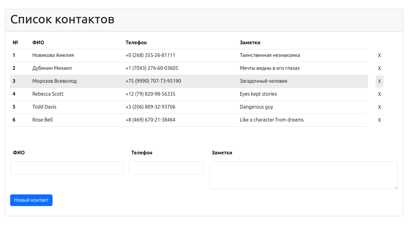Remove Дубинин Михаил using the X button
Image resolution: width=410 pixels, height=235 pixels.
(379, 69)
